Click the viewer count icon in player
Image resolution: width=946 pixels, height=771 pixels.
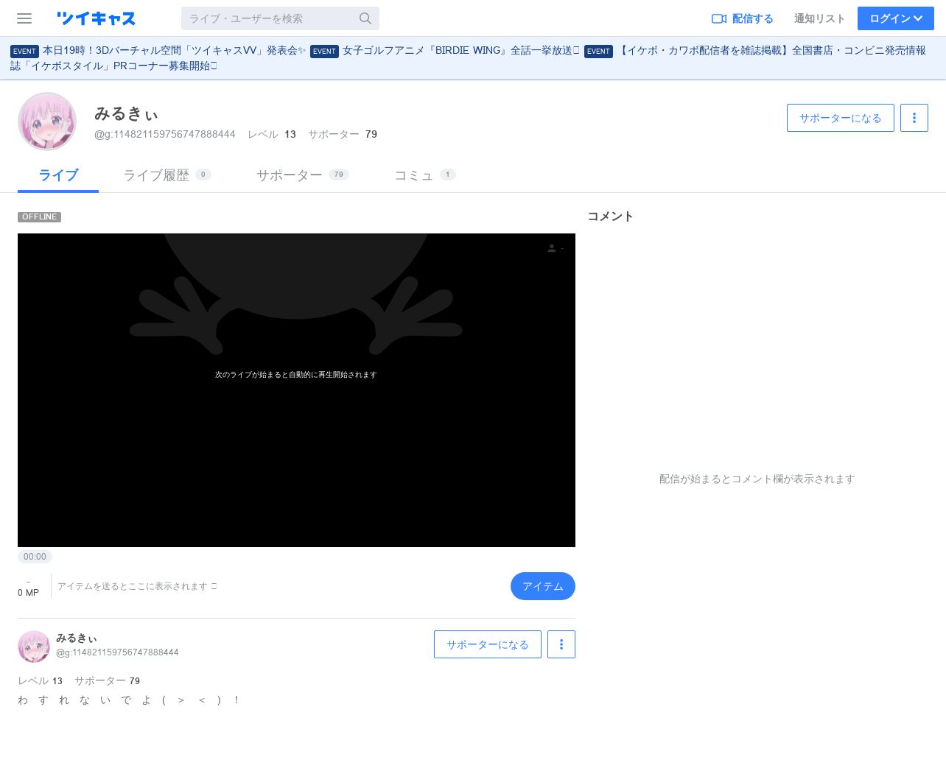pos(552,248)
